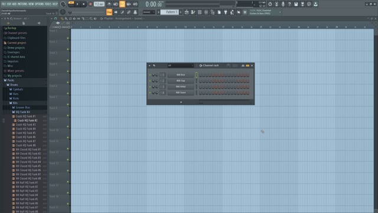Open the Pattern 1 selector dropdown

point(170,12)
